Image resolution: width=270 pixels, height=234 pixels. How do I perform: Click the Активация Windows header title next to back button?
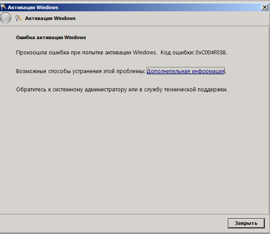pos(50,18)
